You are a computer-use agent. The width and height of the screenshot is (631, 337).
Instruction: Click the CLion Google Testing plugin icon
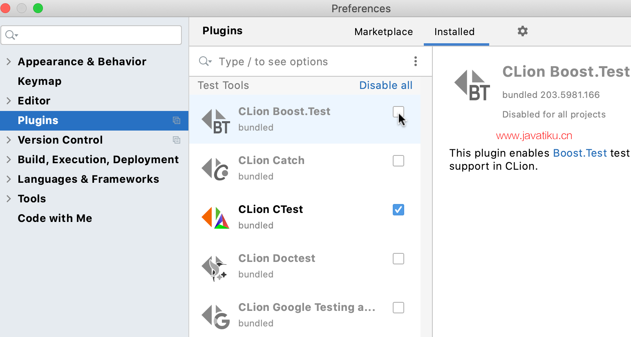[215, 317]
